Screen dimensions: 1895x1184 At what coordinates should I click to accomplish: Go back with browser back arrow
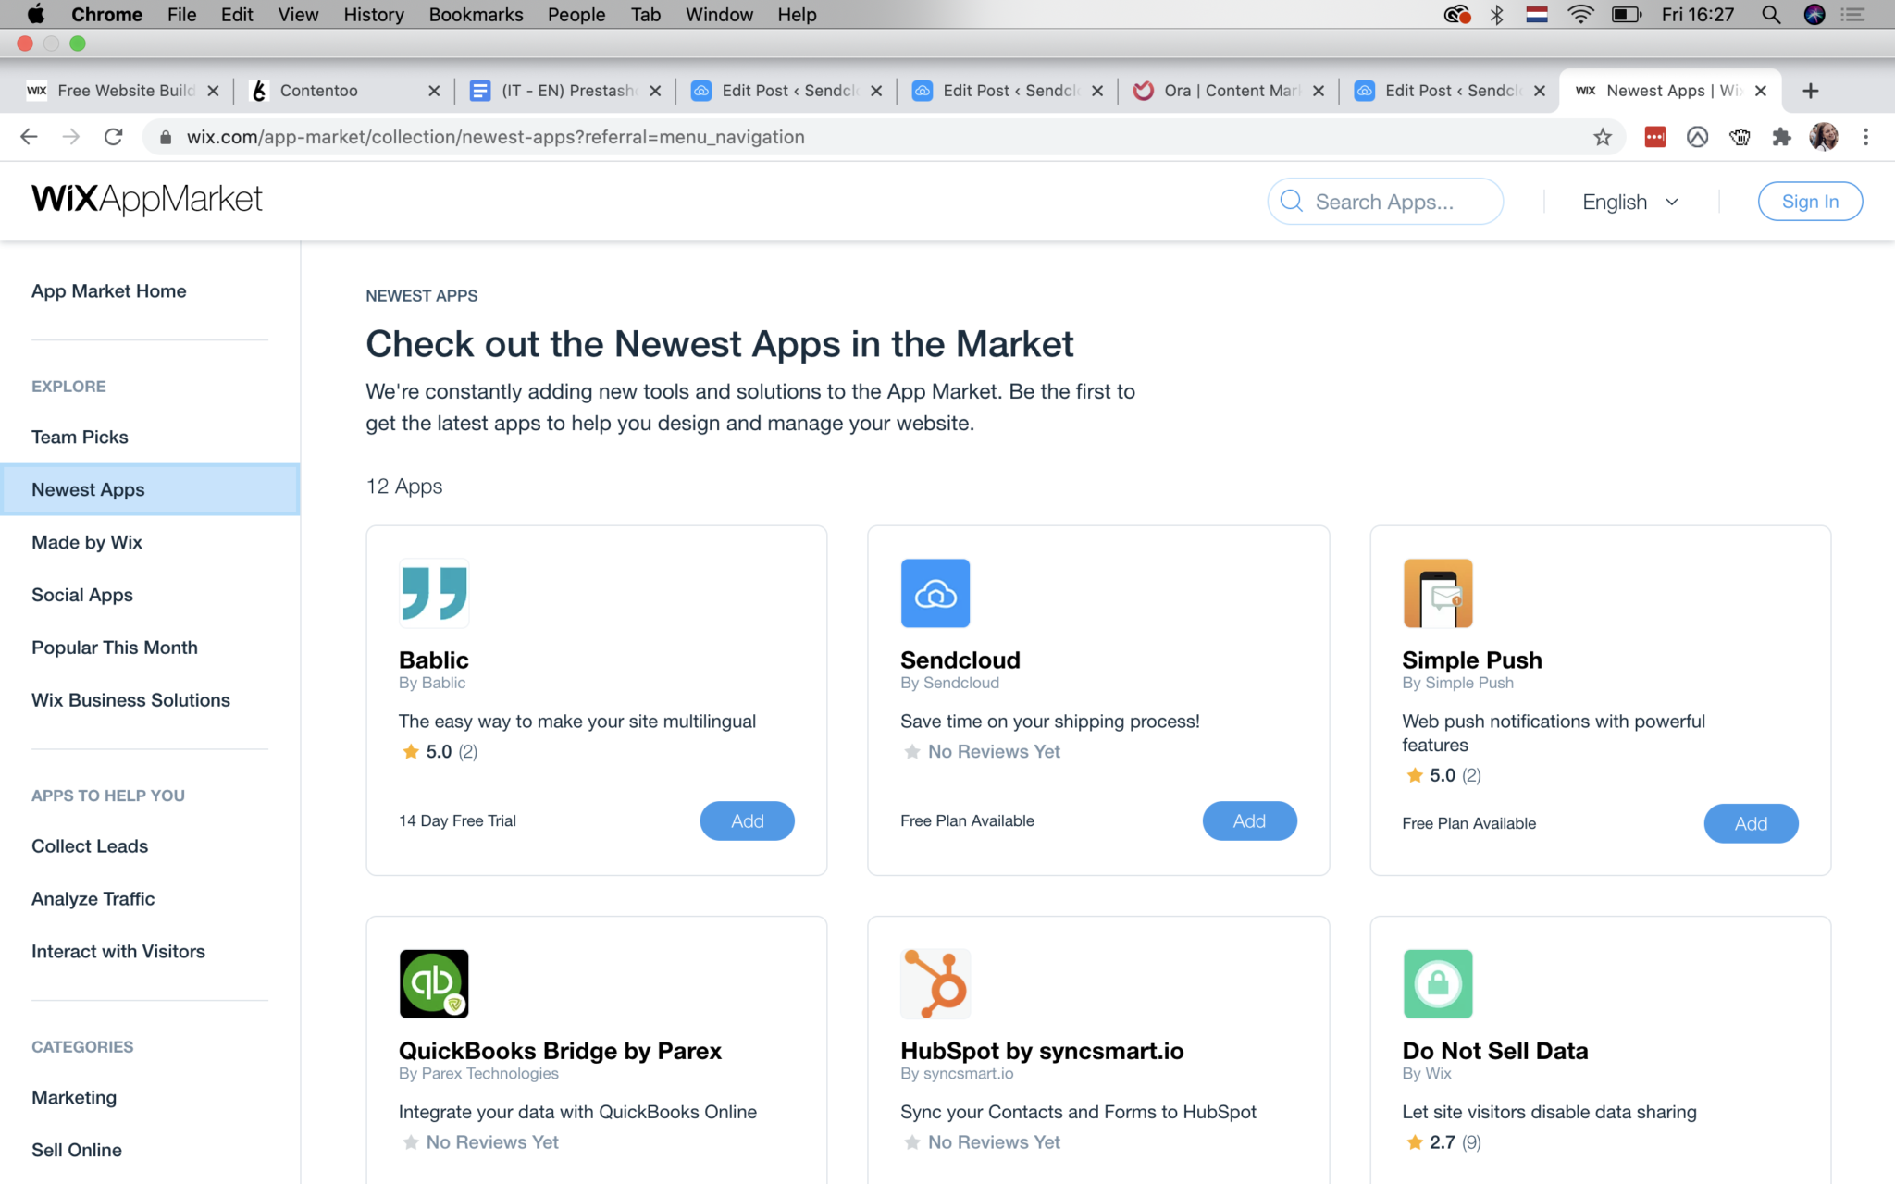pyautogui.click(x=29, y=137)
